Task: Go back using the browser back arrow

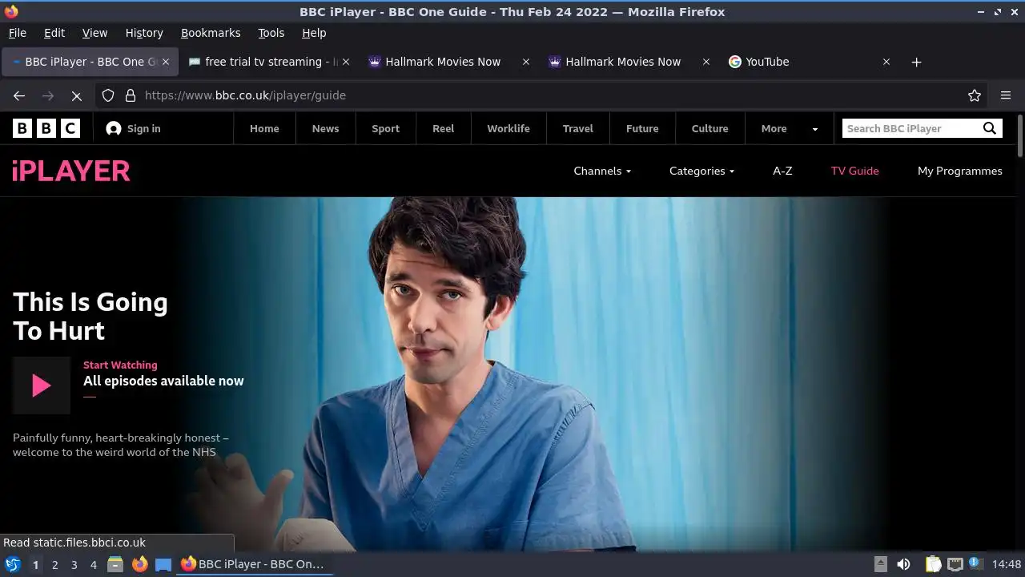Action: pyautogui.click(x=19, y=95)
